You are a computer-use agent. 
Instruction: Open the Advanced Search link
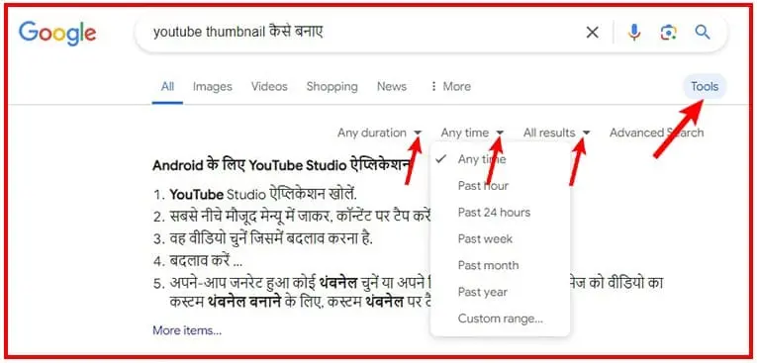click(x=657, y=133)
